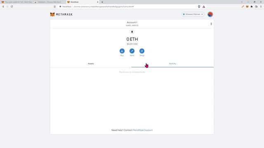This screenshot has width=264, height=148.
Task: Select the Activity tab
Action: click(x=172, y=64)
